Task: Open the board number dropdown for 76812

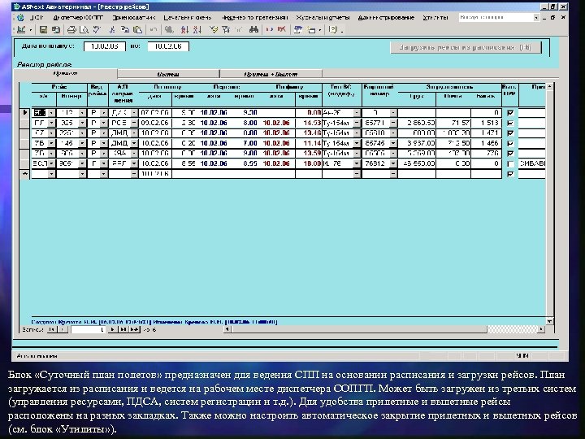Action: pyautogui.click(x=393, y=163)
